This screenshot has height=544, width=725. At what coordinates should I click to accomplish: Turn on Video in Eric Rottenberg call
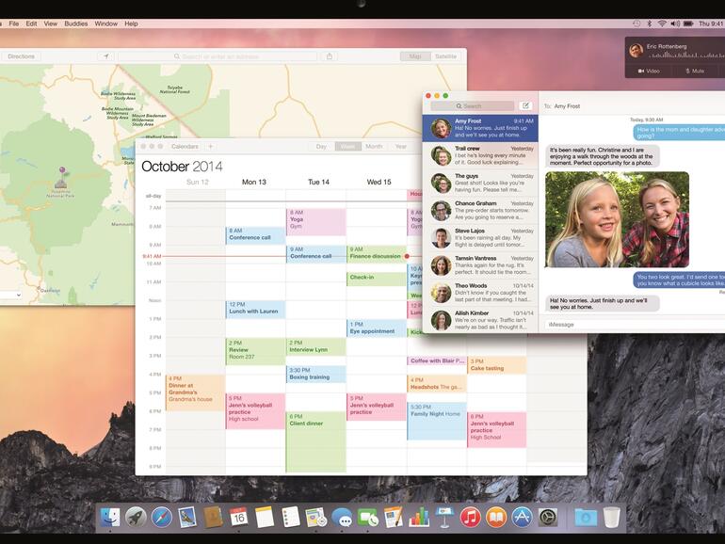point(649,72)
